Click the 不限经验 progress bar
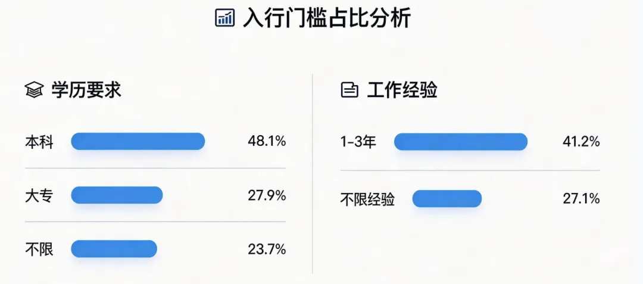Image resolution: width=643 pixels, height=284 pixels. 447,199
